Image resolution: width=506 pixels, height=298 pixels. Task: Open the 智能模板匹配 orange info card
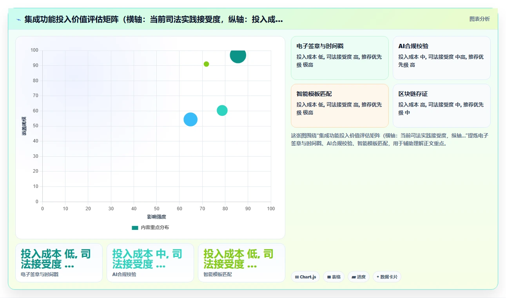pos(339,106)
